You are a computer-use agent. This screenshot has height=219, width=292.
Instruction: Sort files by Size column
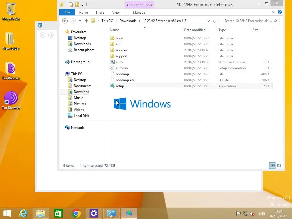pyautogui.click(x=262, y=30)
